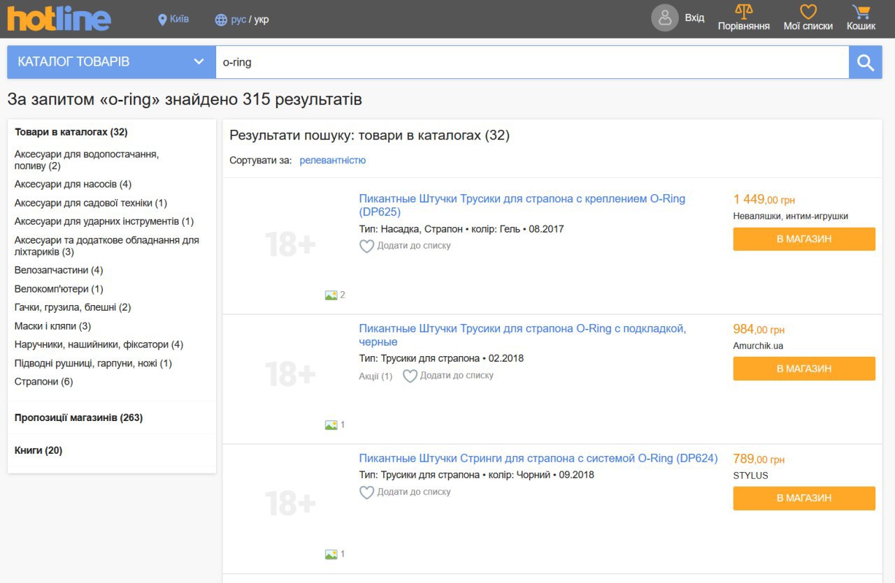
Task: Open Товари в каталогах (32) section
Action: 71,132
